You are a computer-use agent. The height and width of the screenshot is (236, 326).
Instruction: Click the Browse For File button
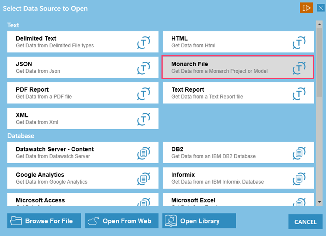click(x=44, y=220)
